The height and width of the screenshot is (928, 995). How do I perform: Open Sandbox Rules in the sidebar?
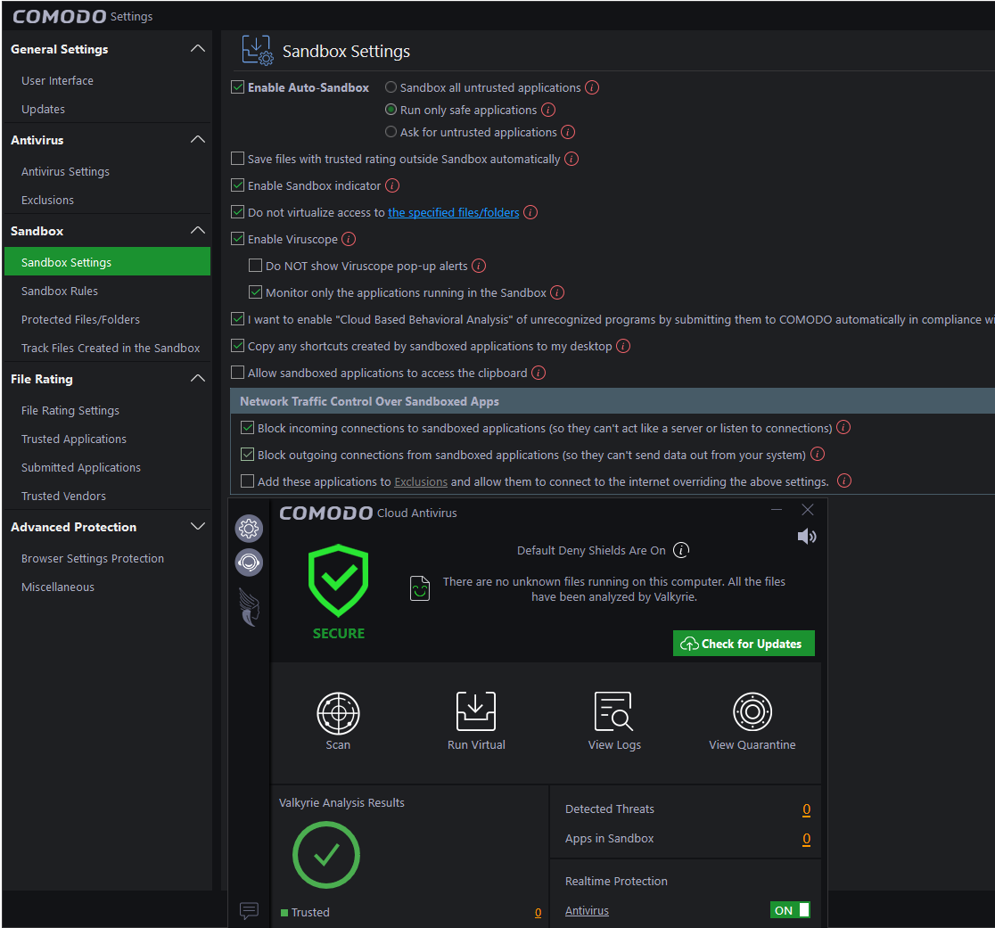[60, 291]
